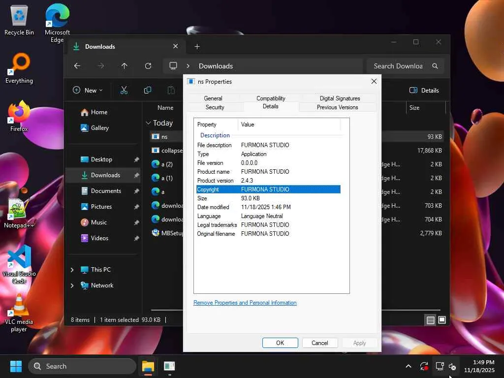Switch to large thumbnails view layout

pos(442,320)
